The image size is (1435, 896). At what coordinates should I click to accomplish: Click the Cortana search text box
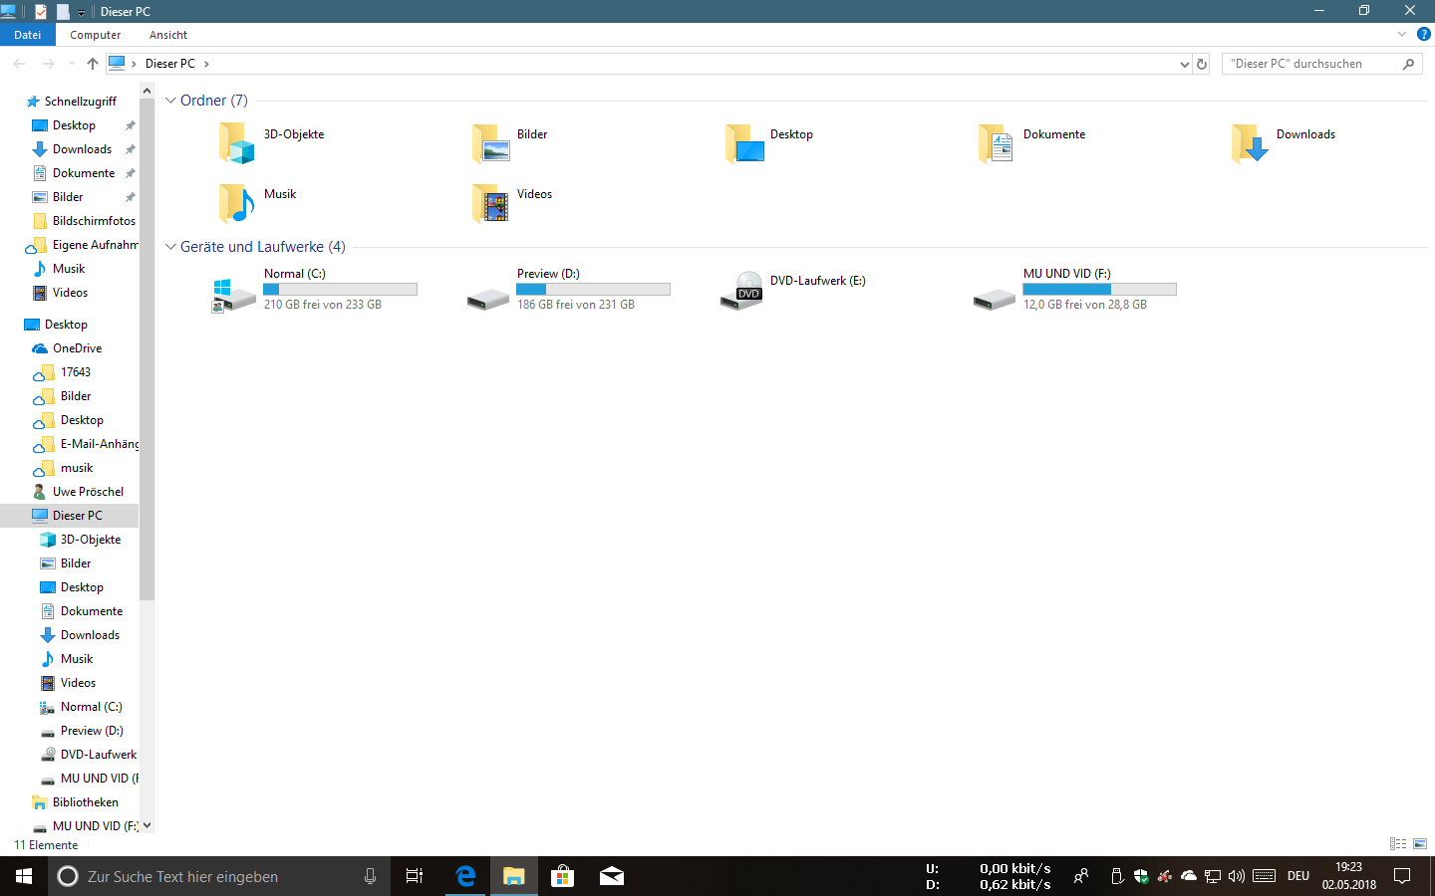pos(219,876)
